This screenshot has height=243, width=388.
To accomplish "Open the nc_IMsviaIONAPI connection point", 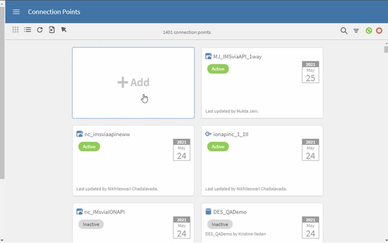I will click(x=104, y=212).
